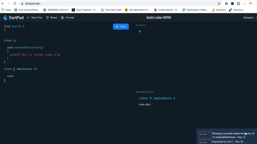Click the first browser extension icon
Viewport: 257px width, 144px height.
point(226,4)
